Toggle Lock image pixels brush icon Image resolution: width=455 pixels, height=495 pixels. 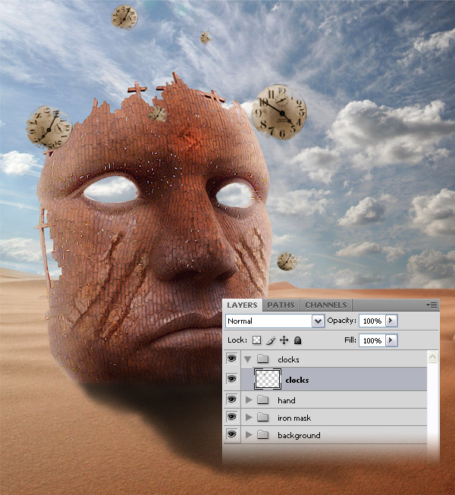pyautogui.click(x=271, y=340)
